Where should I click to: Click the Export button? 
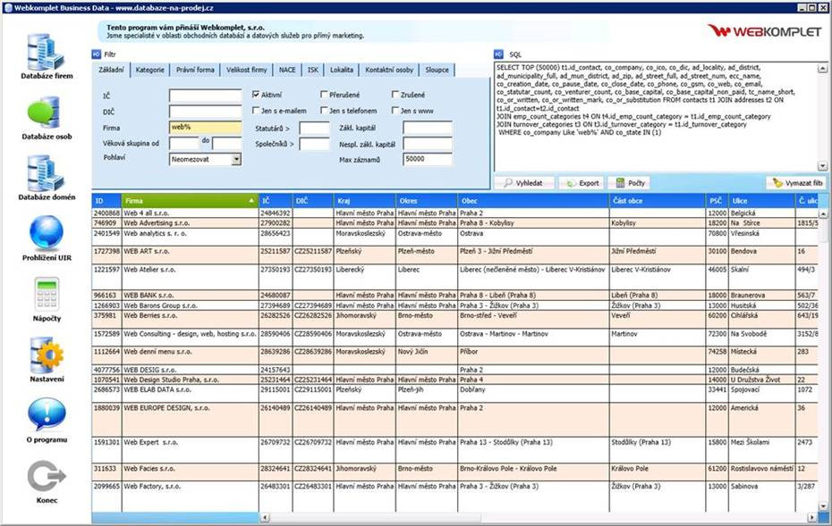[x=582, y=183]
